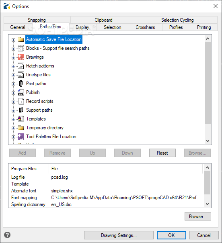This screenshot has height=243, width=222.
Task: Click the Browse button beside Reset
Action: pyautogui.click(x=197, y=153)
